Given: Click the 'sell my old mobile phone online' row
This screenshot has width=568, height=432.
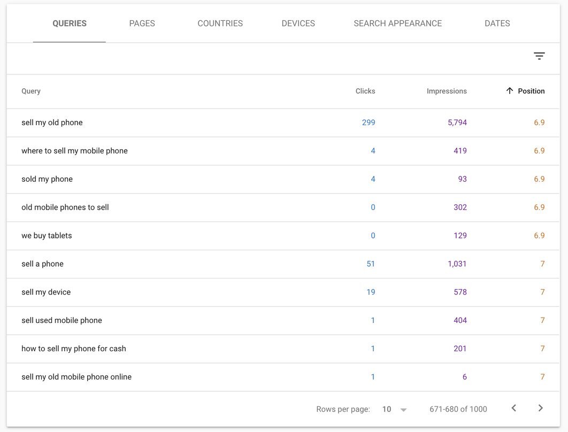Looking at the screenshot, I should click(76, 377).
